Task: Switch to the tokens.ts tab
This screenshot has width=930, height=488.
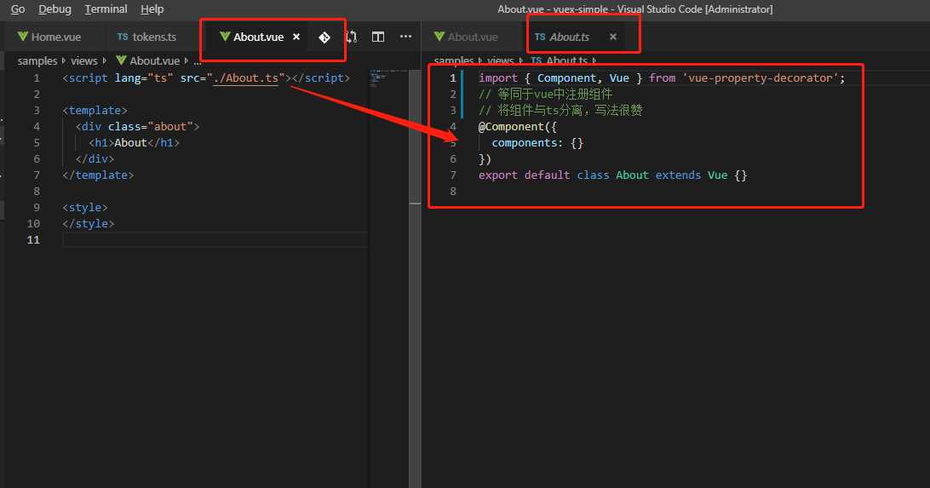Action: click(154, 37)
